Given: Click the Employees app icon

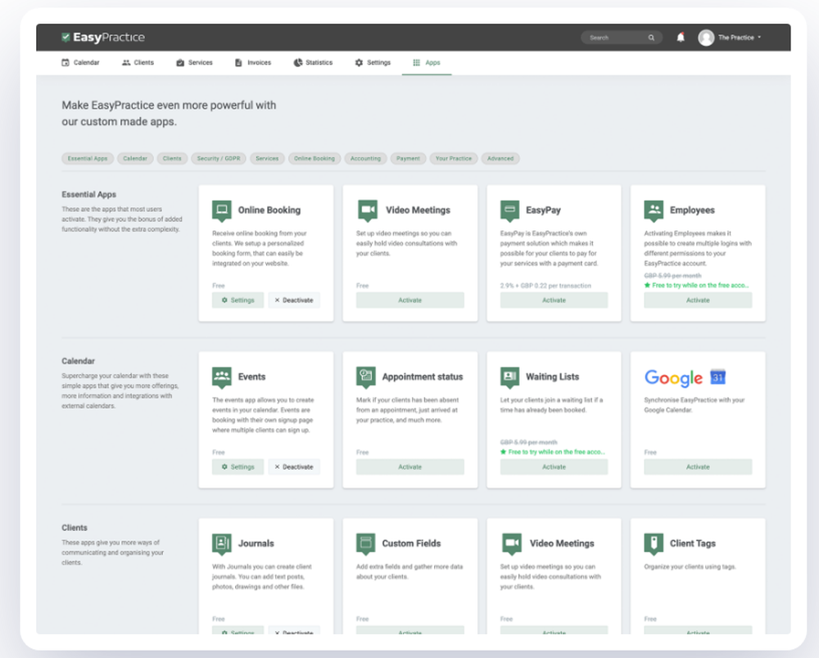Looking at the screenshot, I should 654,210.
